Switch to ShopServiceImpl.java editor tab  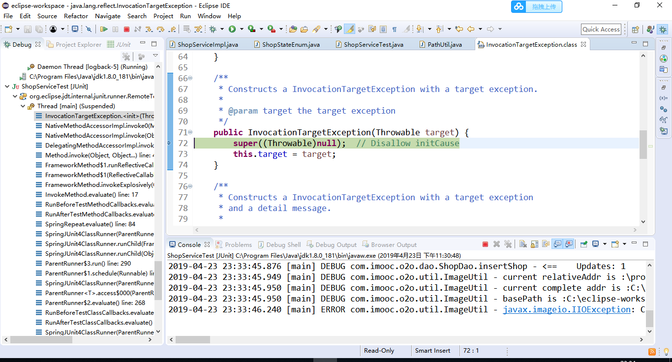(204, 44)
